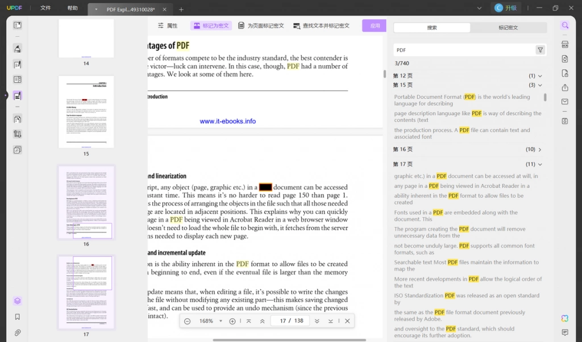Screen dimensions: 582x342
Task: Click the share icon on right sidebar
Action: 565,87
